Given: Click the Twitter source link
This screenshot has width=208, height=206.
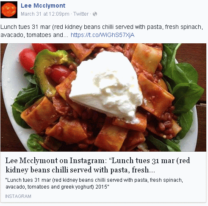Looking at the screenshot, I should pos(81,14).
